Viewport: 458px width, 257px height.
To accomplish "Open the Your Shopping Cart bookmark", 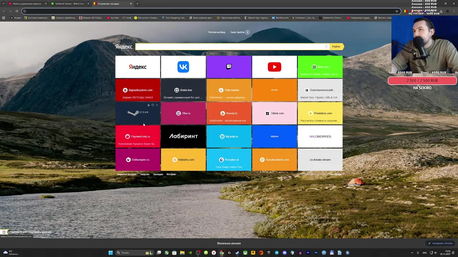I will click(173, 17).
